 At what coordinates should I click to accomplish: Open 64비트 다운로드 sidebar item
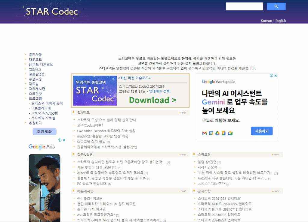(41, 64)
